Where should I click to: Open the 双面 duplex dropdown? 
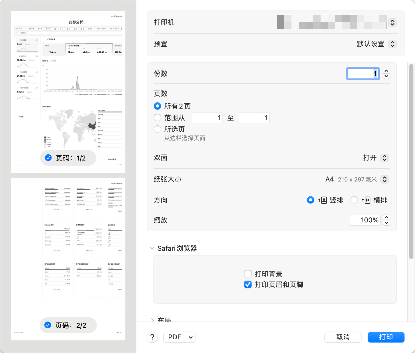pyautogui.click(x=384, y=158)
